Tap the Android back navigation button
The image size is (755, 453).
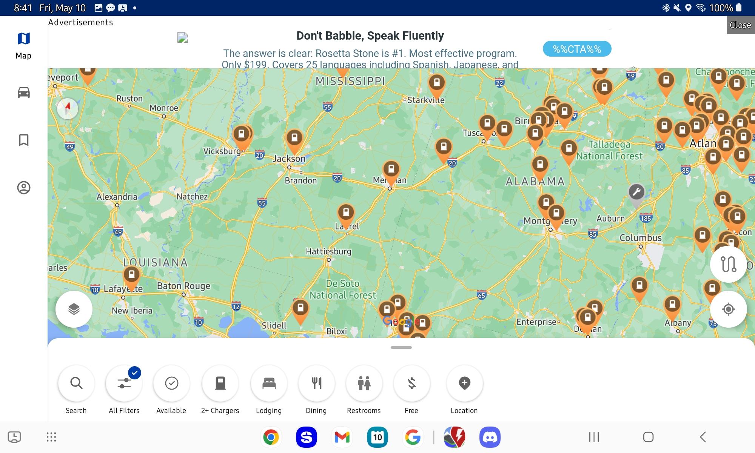click(x=703, y=437)
